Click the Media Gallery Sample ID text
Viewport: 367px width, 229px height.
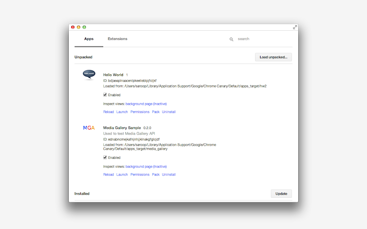coord(131,139)
